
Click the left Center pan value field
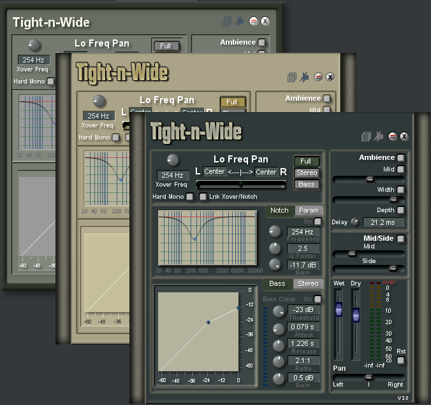(x=215, y=171)
